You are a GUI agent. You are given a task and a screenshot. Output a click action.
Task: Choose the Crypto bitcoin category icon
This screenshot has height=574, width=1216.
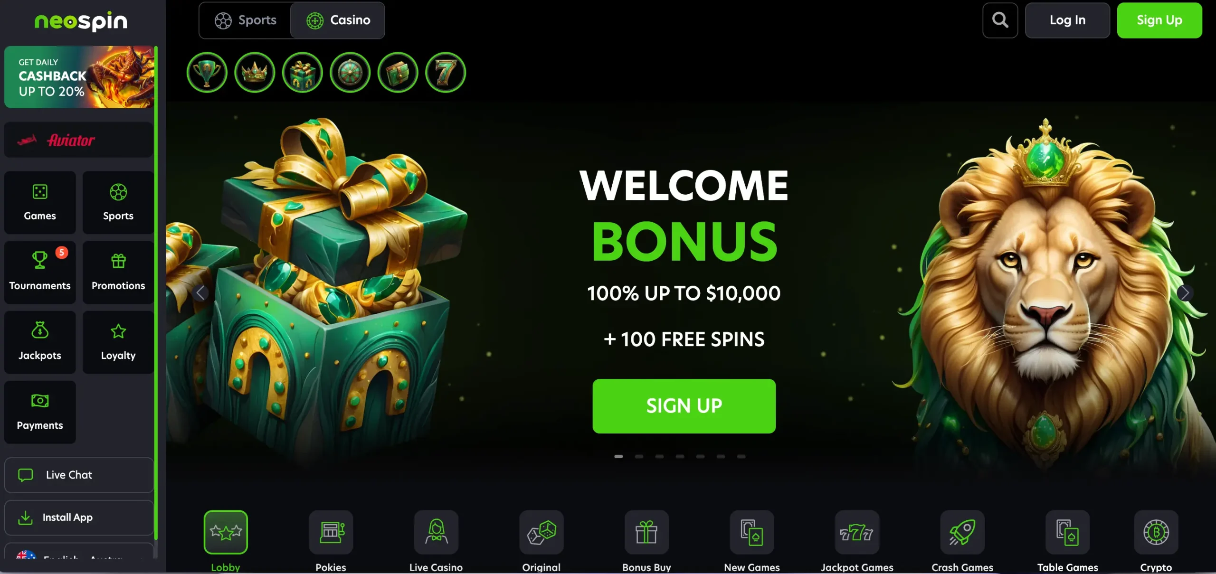point(1156,532)
